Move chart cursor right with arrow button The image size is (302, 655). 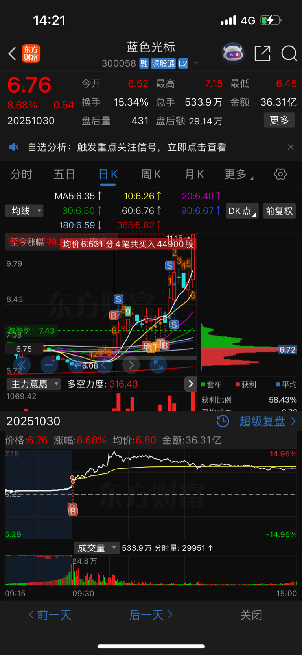pyautogui.click(x=131, y=365)
